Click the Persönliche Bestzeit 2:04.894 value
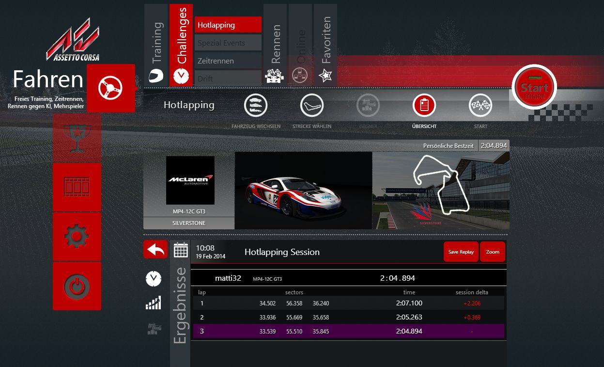The image size is (604, 367). point(494,145)
